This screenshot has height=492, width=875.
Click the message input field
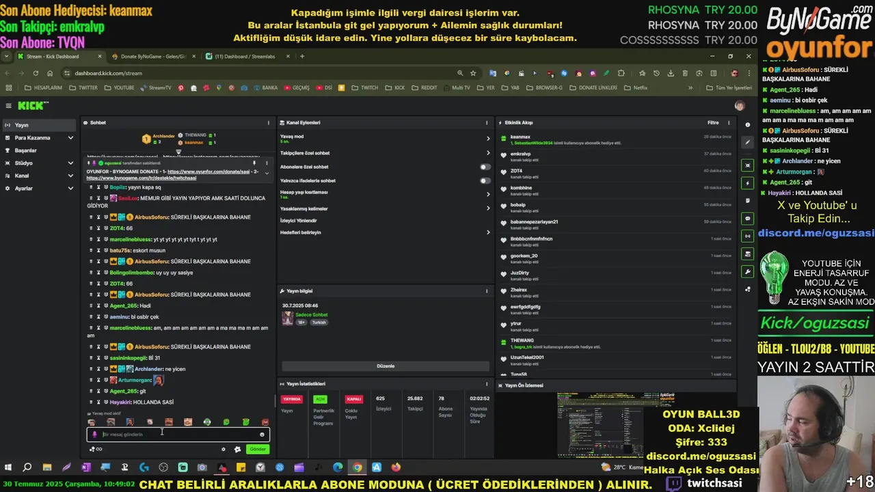[178, 435]
